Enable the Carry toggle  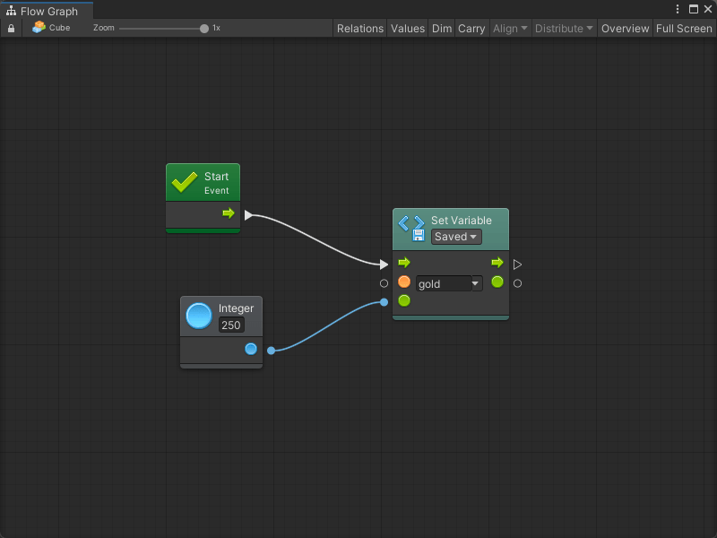click(x=471, y=29)
